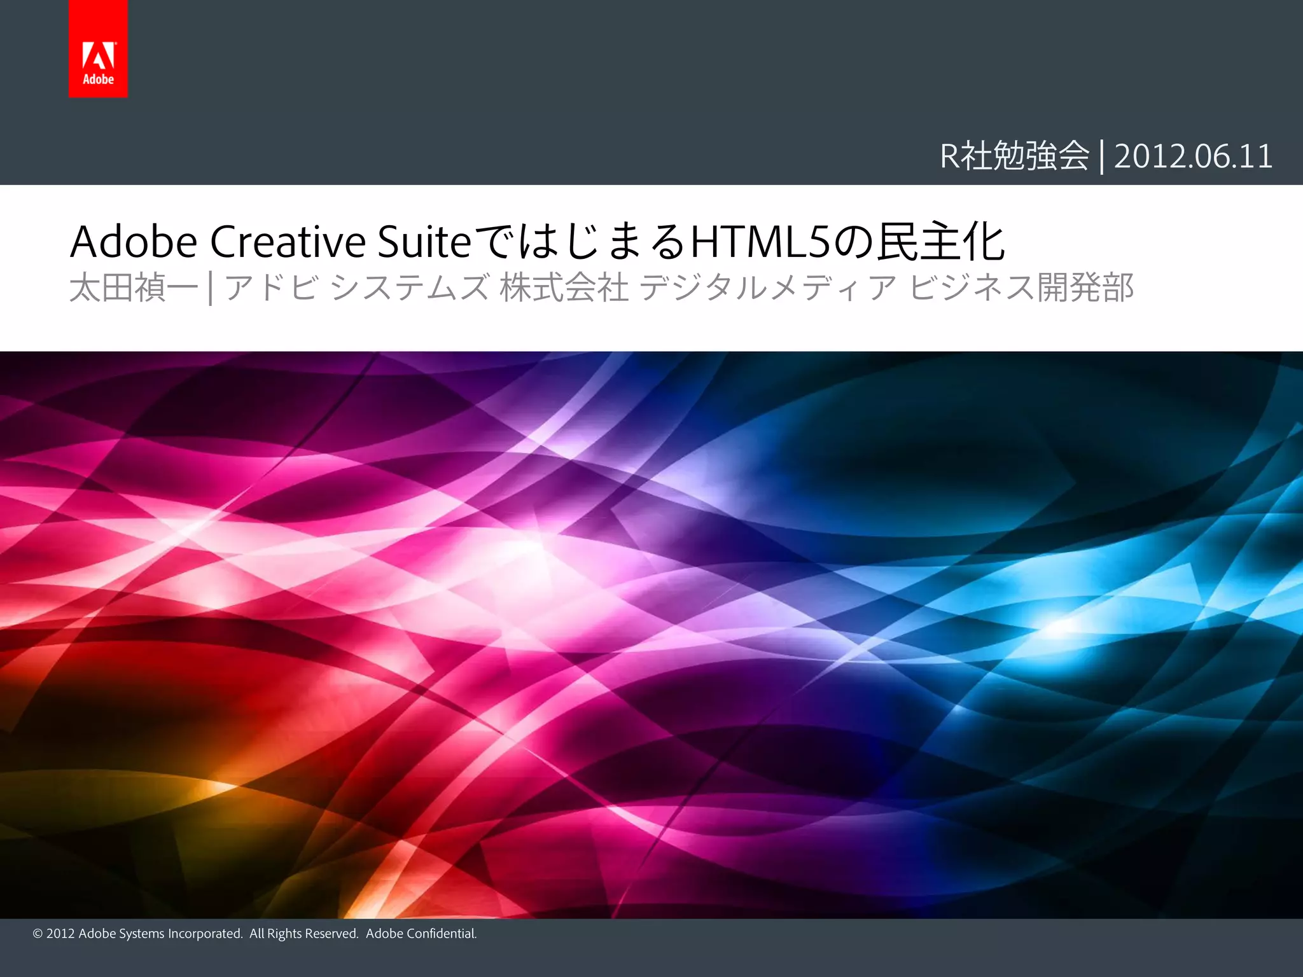The height and width of the screenshot is (977, 1303).
Task: Click the 'Adobe' wordmark inside the red logo
Action: pyautogui.click(x=99, y=80)
